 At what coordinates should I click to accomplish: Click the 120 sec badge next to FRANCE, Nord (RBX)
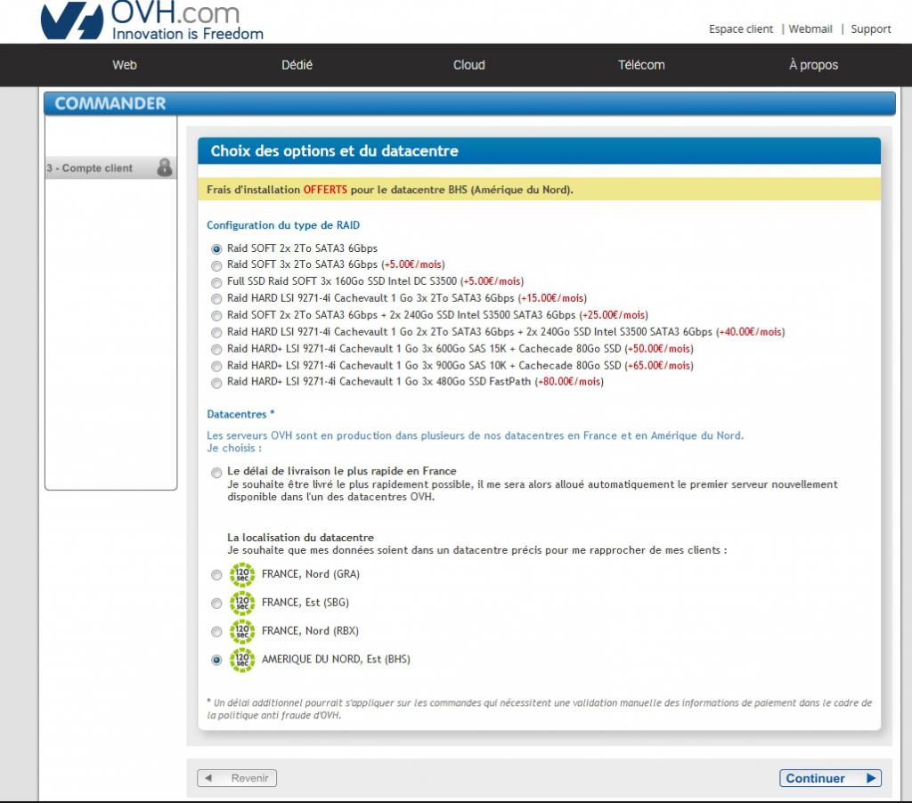click(x=242, y=631)
